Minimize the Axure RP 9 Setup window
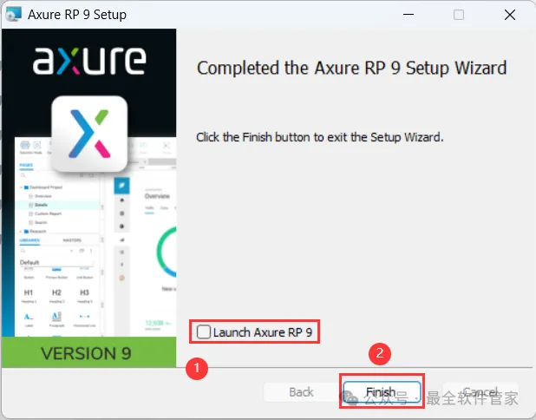The width and height of the screenshot is (536, 420). click(x=409, y=15)
